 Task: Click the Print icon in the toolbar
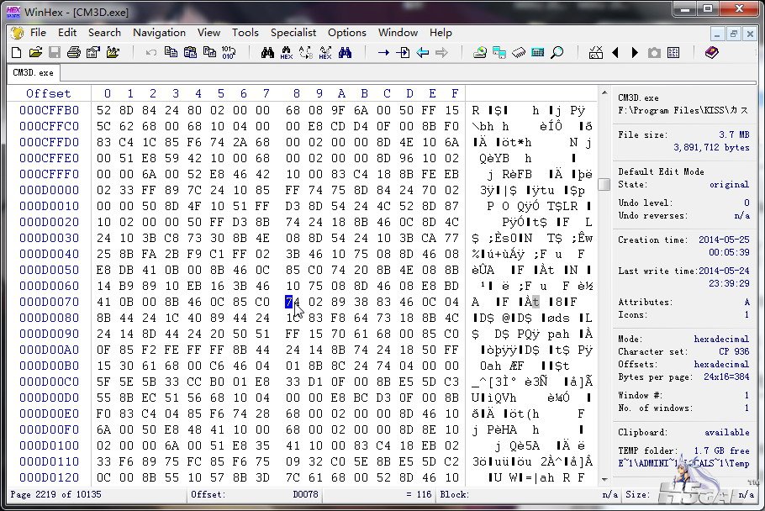click(x=73, y=52)
